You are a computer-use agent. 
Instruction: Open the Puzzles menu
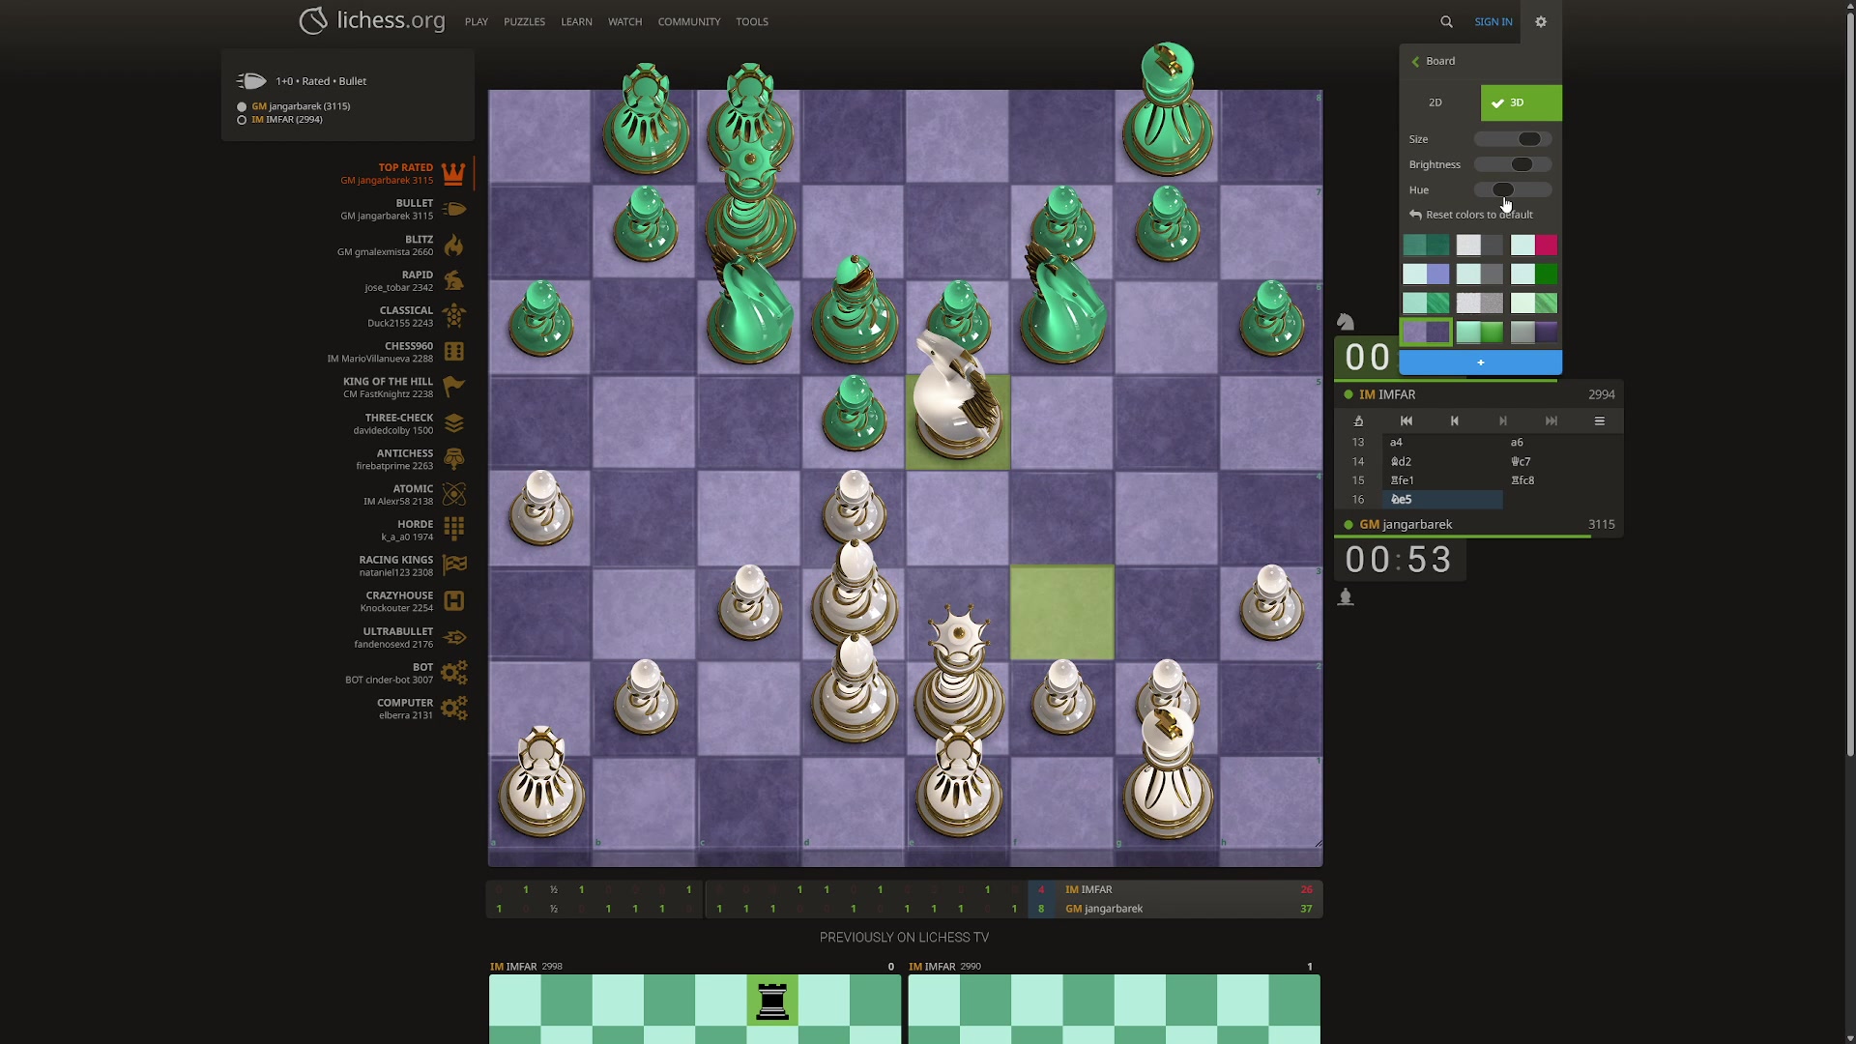[x=524, y=21]
